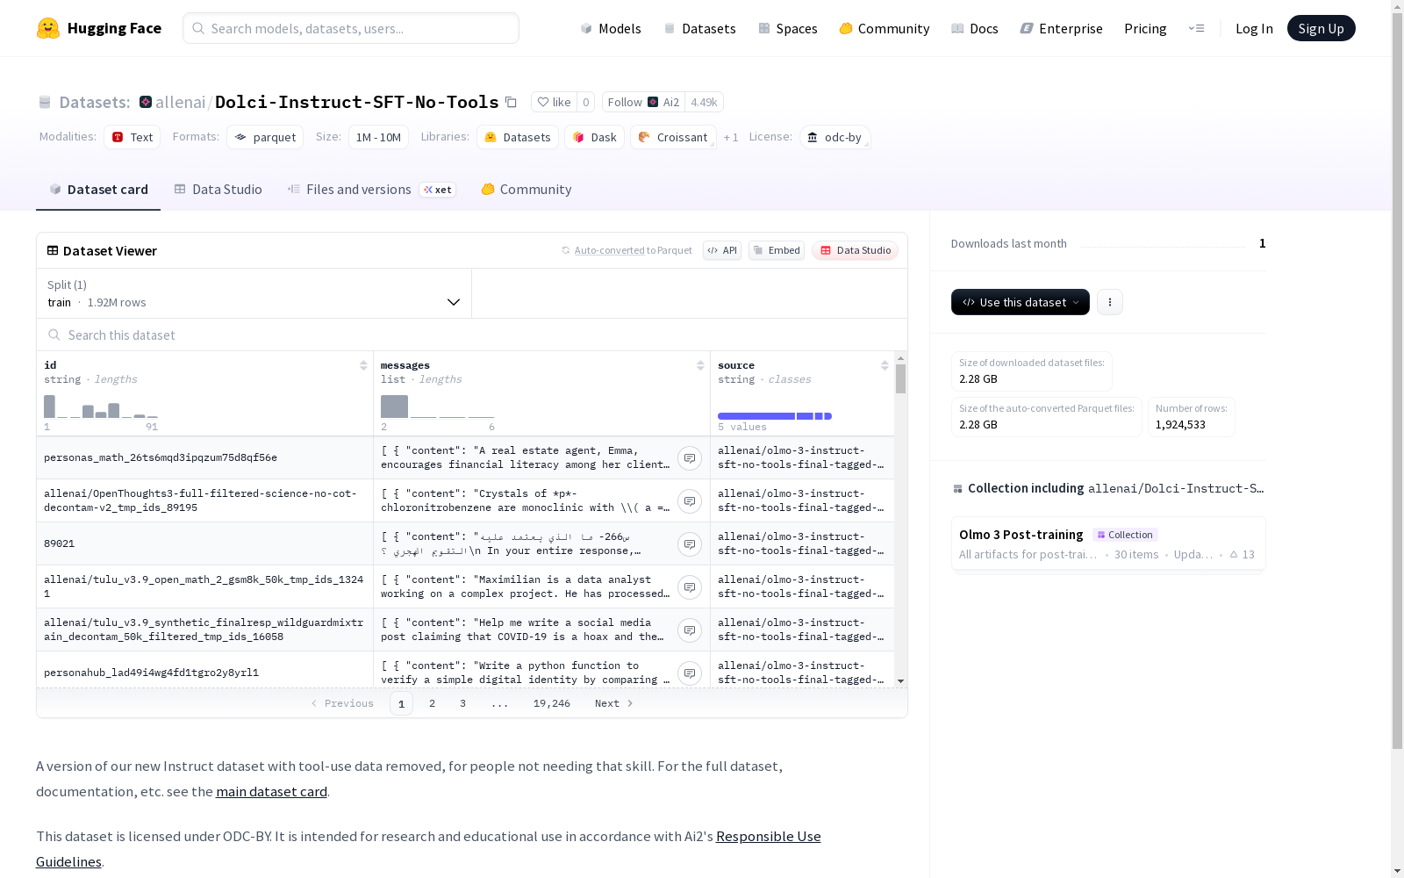1404x878 pixels.
Task: Open the allenai organization avatar link
Action: tap(146, 102)
